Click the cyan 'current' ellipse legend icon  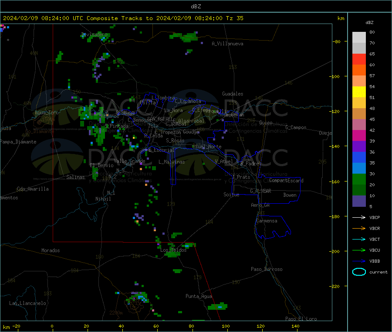click(359, 272)
